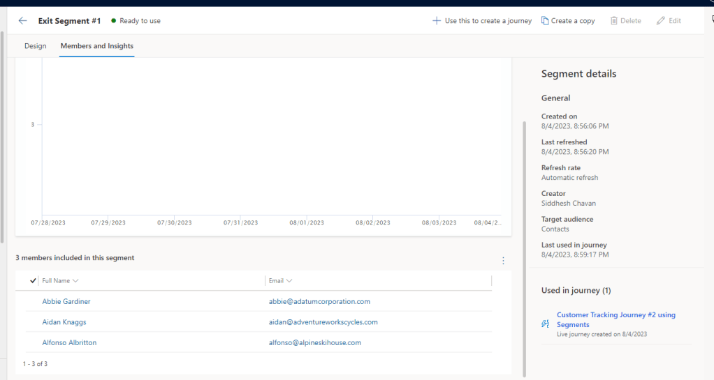Click the Alfonso Albritton name link

pyautogui.click(x=69, y=342)
